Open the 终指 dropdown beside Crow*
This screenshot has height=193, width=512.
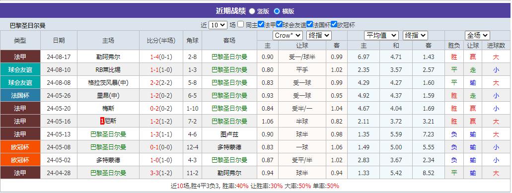(319, 36)
